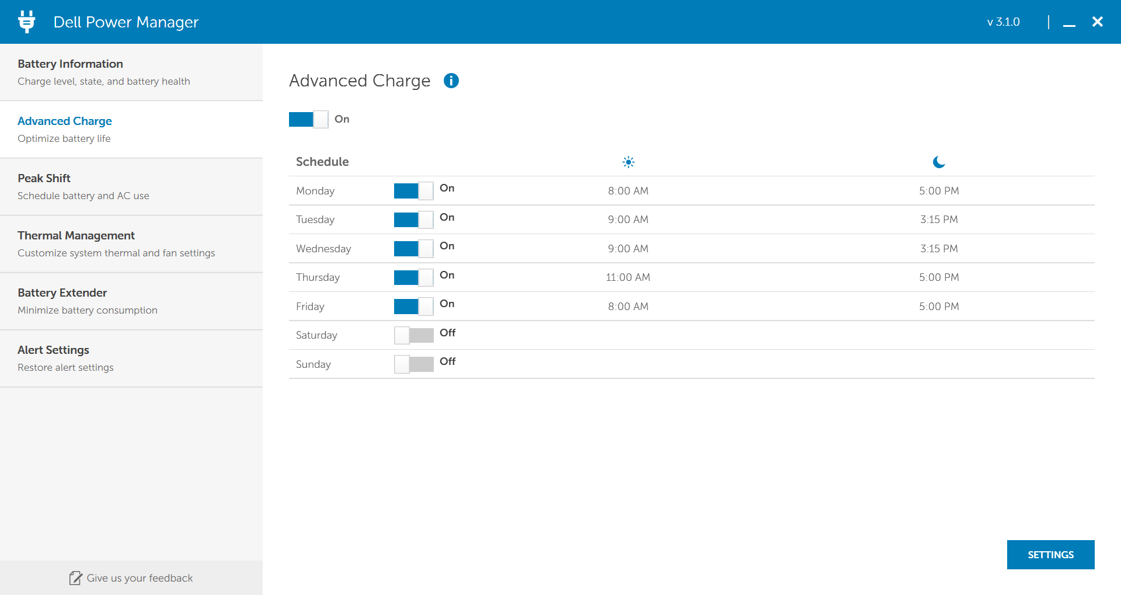Click Wednesday's 3:15 PM end time
Screen dimensions: 1121x595
point(939,249)
